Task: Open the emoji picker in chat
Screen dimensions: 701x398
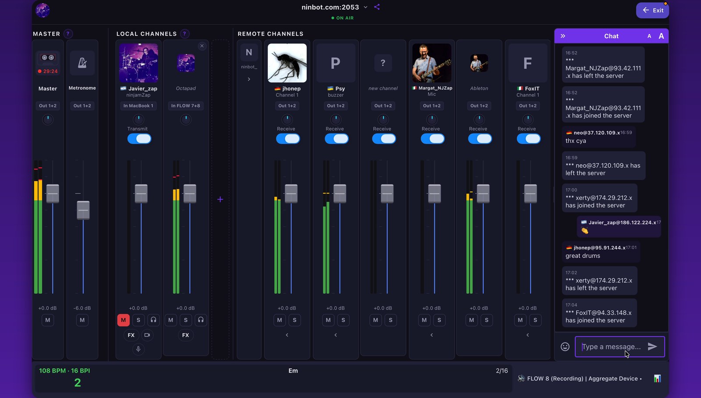Action: (x=565, y=347)
